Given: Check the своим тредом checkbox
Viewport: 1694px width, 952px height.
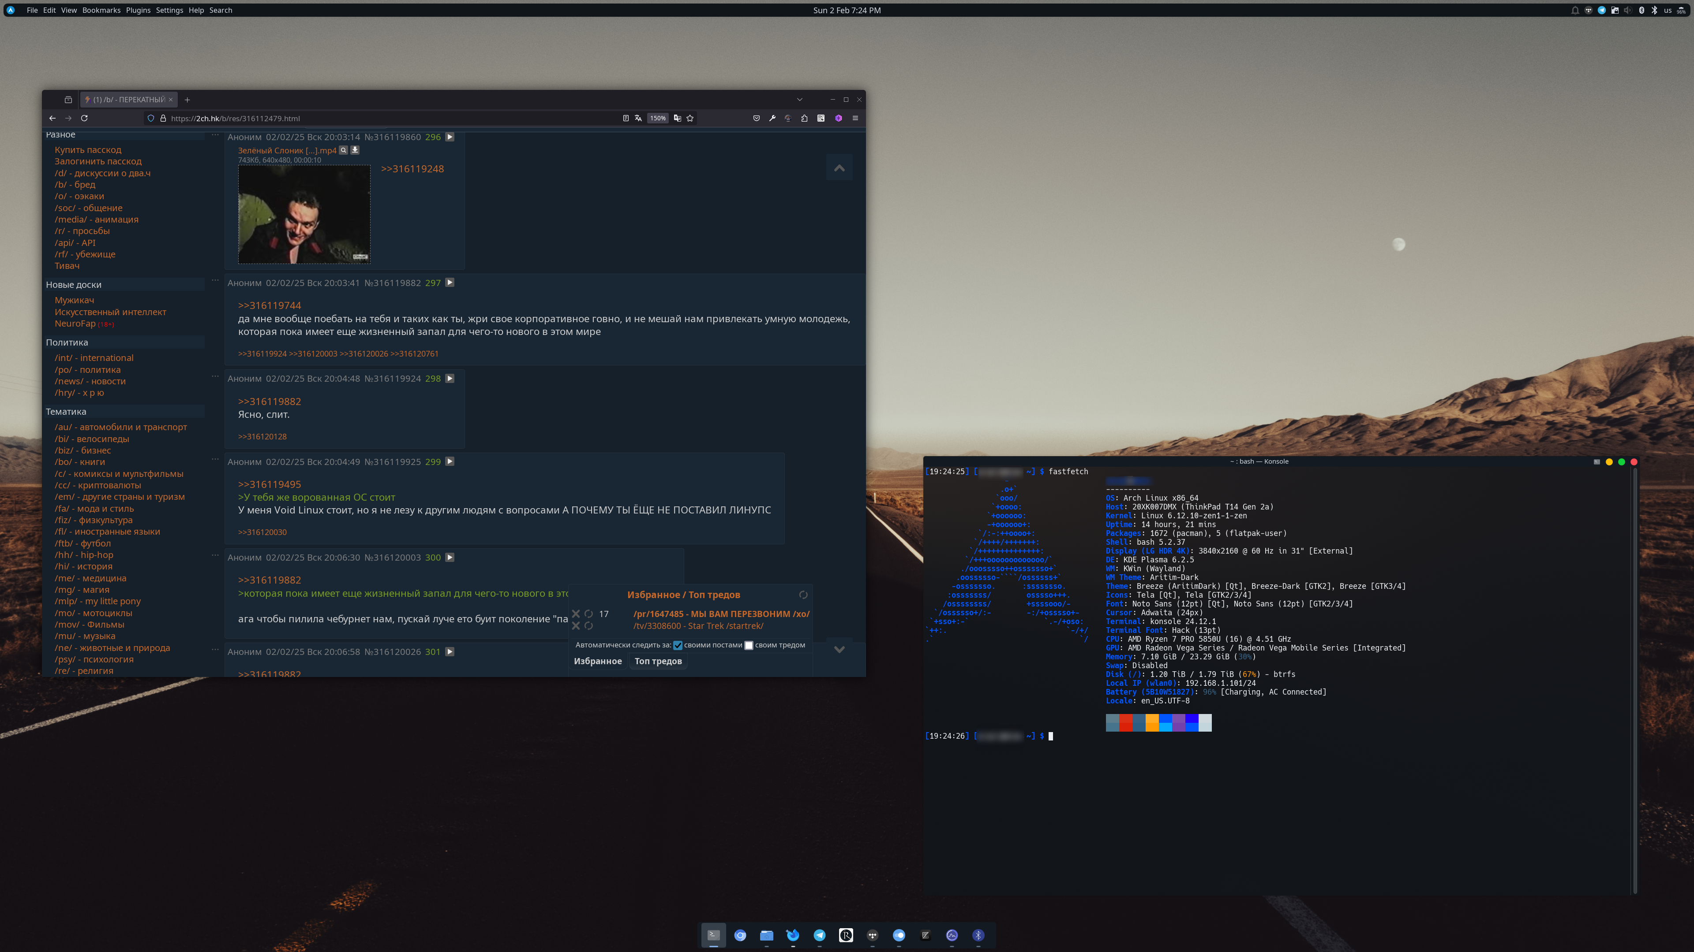Looking at the screenshot, I should [748, 645].
